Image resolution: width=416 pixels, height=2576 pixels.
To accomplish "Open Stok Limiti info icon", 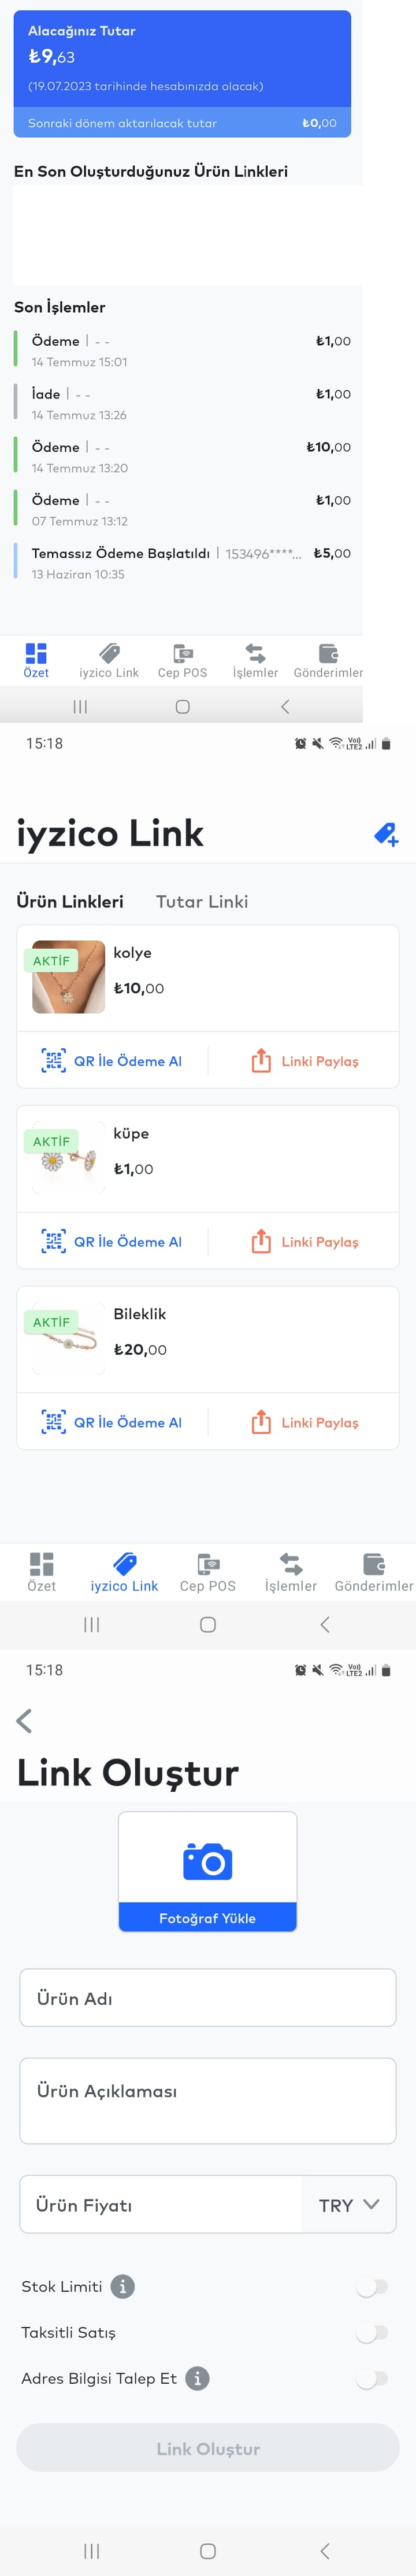I will (122, 2286).
